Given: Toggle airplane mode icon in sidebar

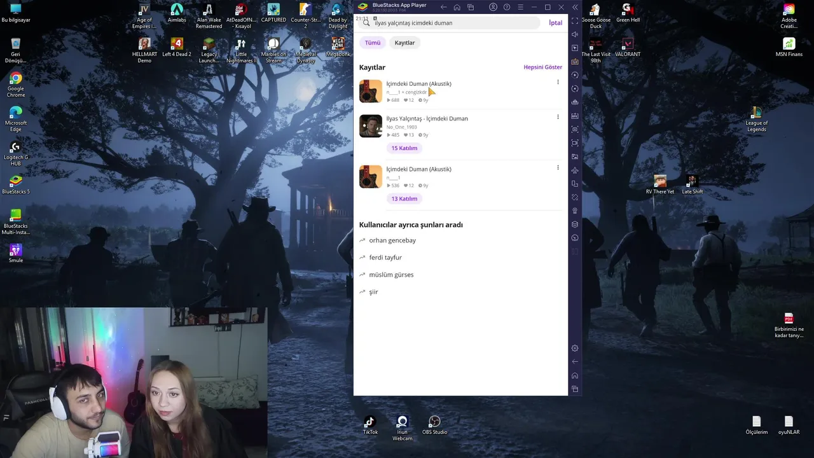Looking at the screenshot, I should pos(575,170).
